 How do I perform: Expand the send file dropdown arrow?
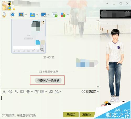37,15
